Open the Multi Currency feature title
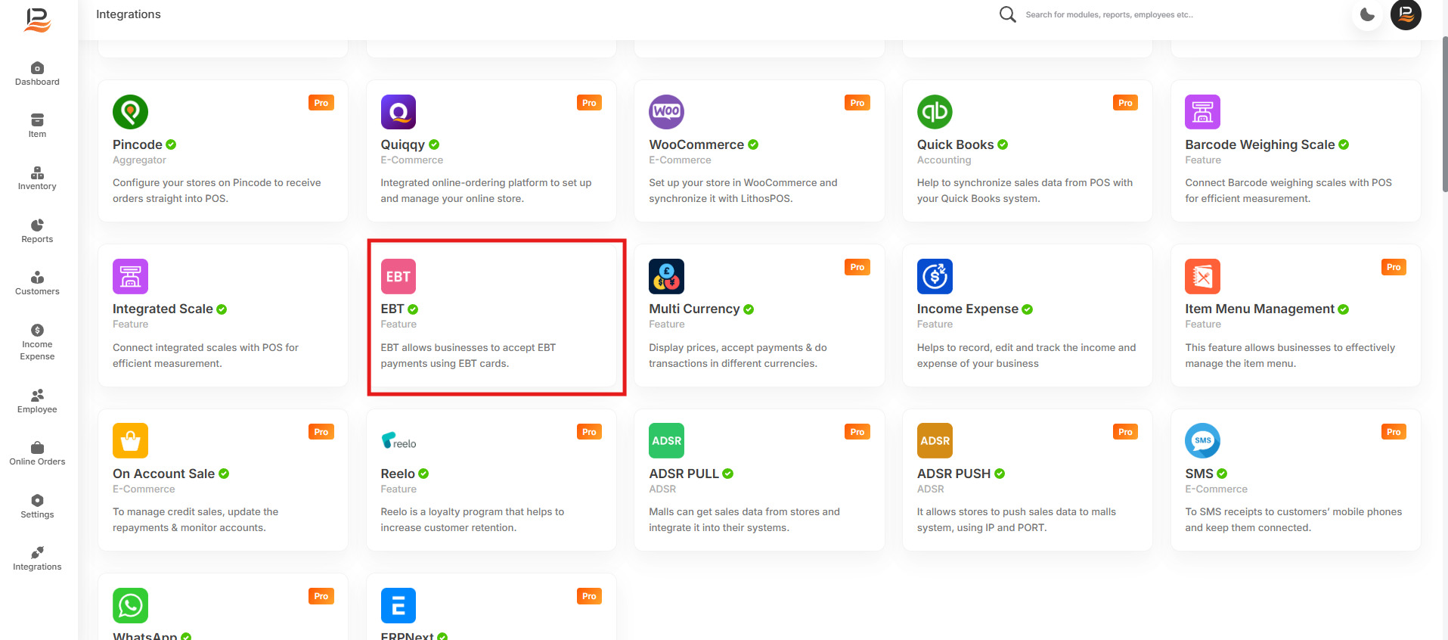Viewport: 1448px width, 640px height. pyautogui.click(x=694, y=309)
